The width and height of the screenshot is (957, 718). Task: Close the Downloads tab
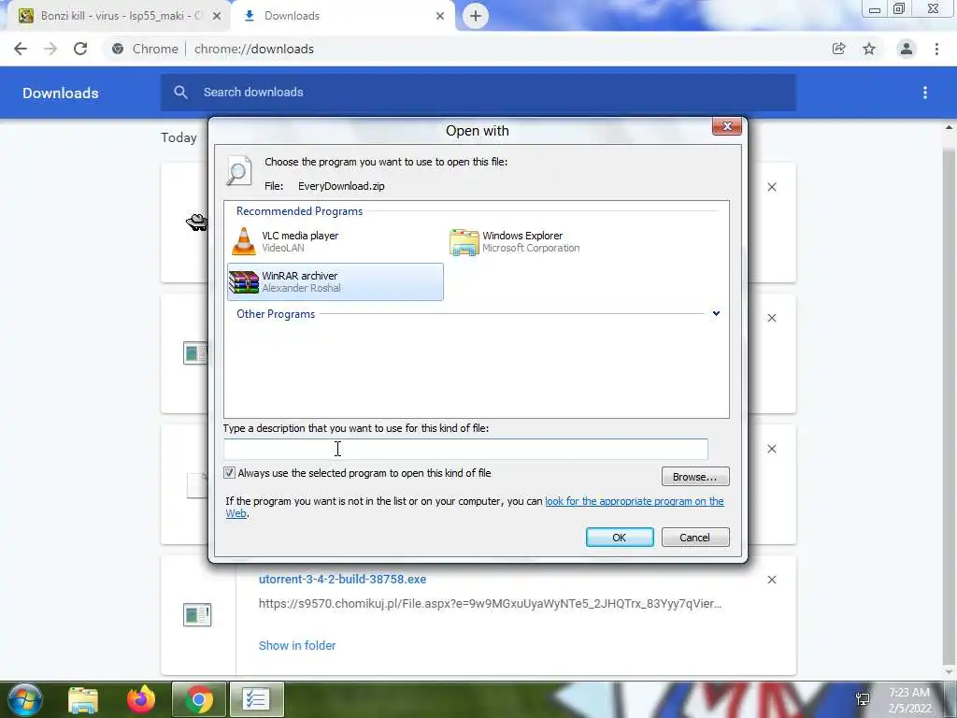click(440, 17)
